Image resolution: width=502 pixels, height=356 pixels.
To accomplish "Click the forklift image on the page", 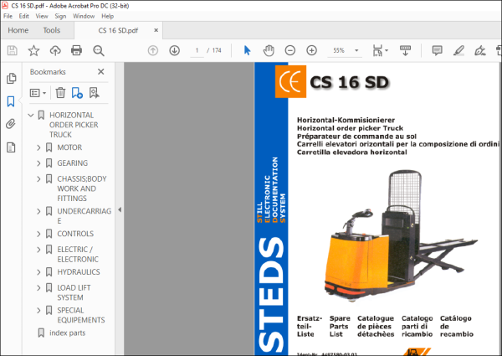I will [400, 235].
